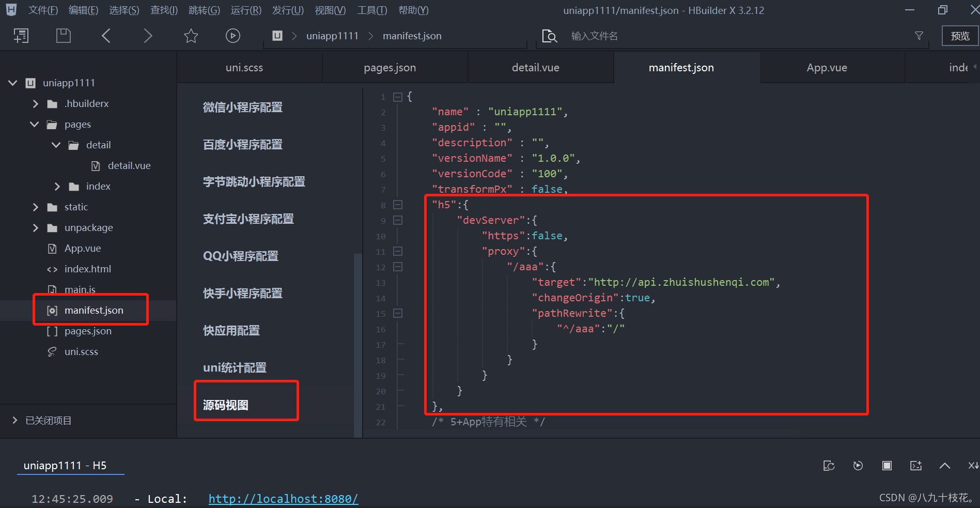The width and height of the screenshot is (980, 508).
Task: Click the filter funnel icon
Action: coord(919,36)
